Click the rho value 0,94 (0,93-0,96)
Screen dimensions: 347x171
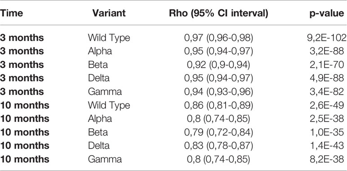(x=218, y=92)
